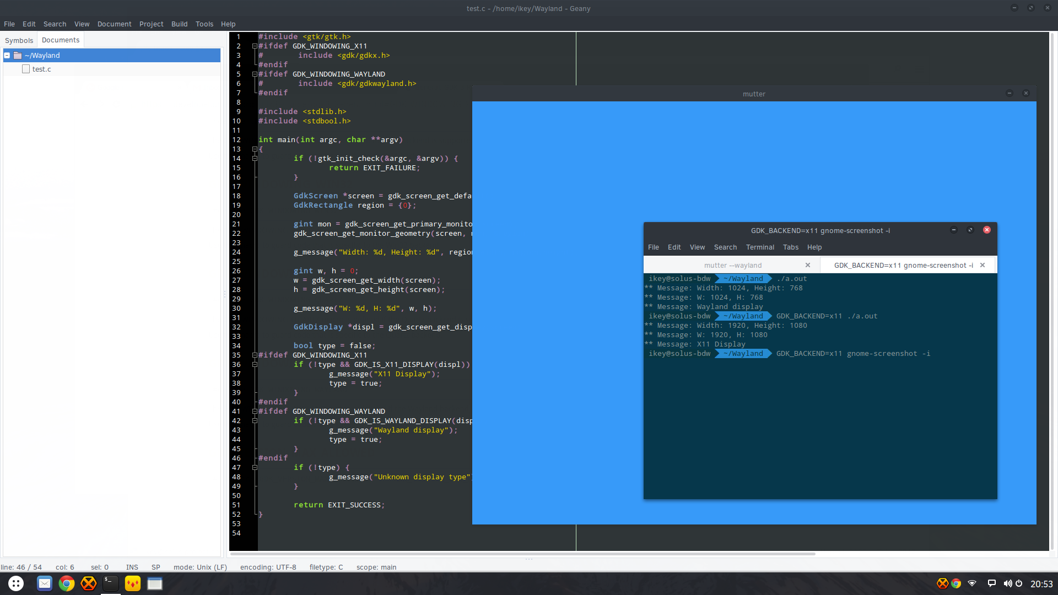
Task: Open Google Chrome from the panel launcher
Action: pos(67,583)
